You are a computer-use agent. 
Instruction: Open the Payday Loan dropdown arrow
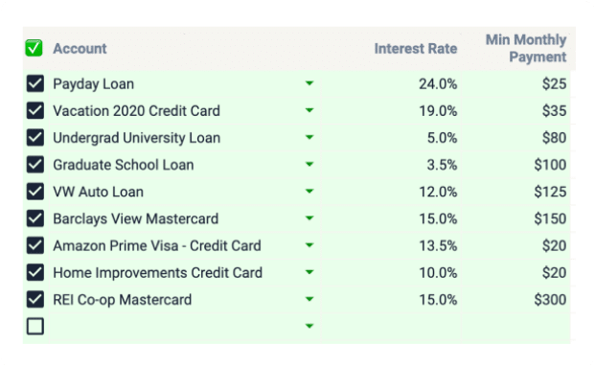[309, 83]
